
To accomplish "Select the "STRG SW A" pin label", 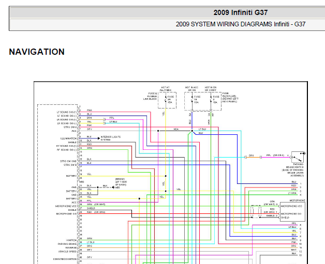I will click(x=70, y=127).
